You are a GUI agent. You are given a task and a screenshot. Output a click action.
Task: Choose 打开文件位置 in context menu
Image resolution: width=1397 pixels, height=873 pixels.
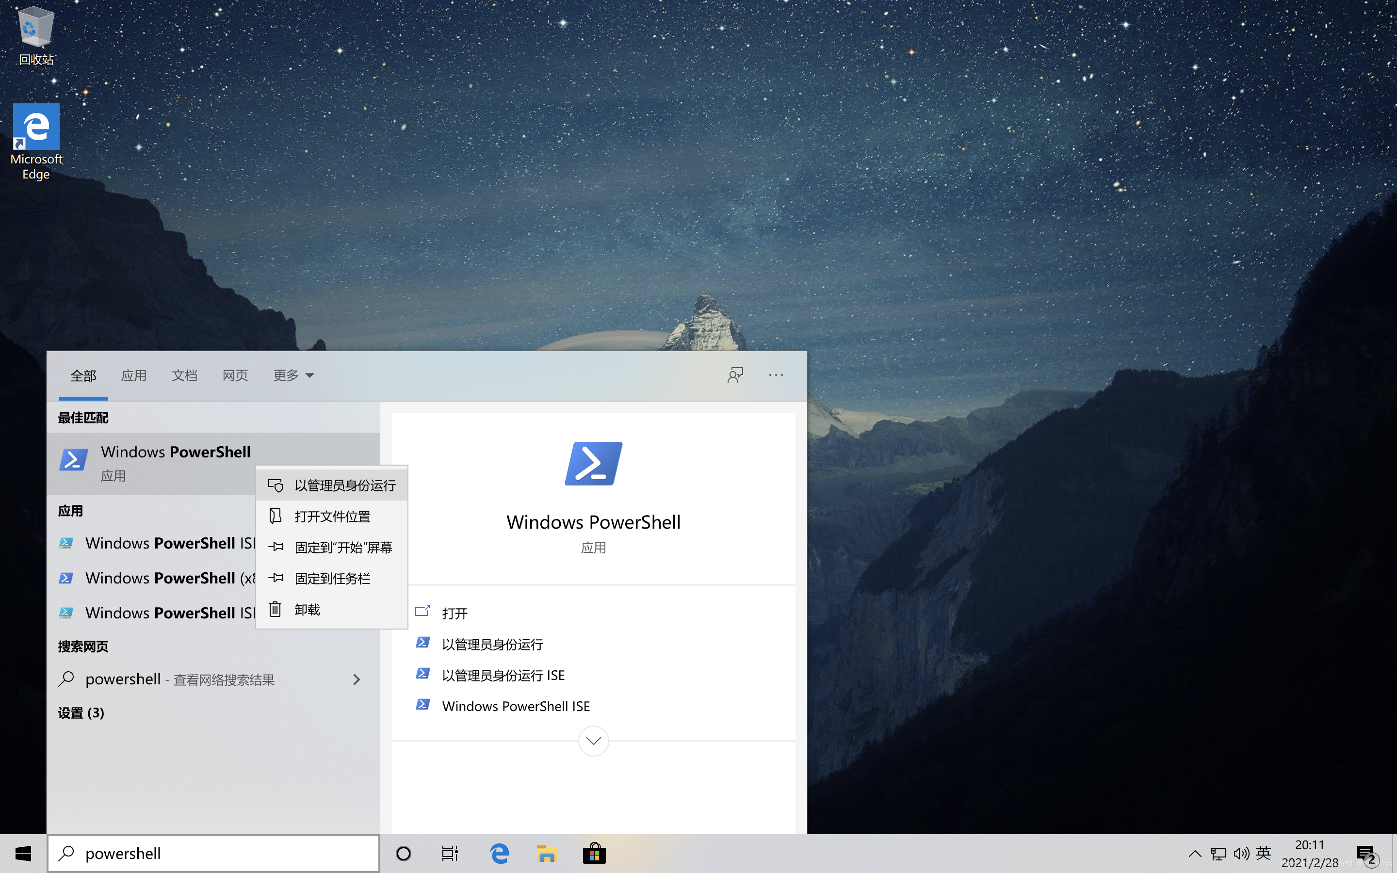(332, 516)
